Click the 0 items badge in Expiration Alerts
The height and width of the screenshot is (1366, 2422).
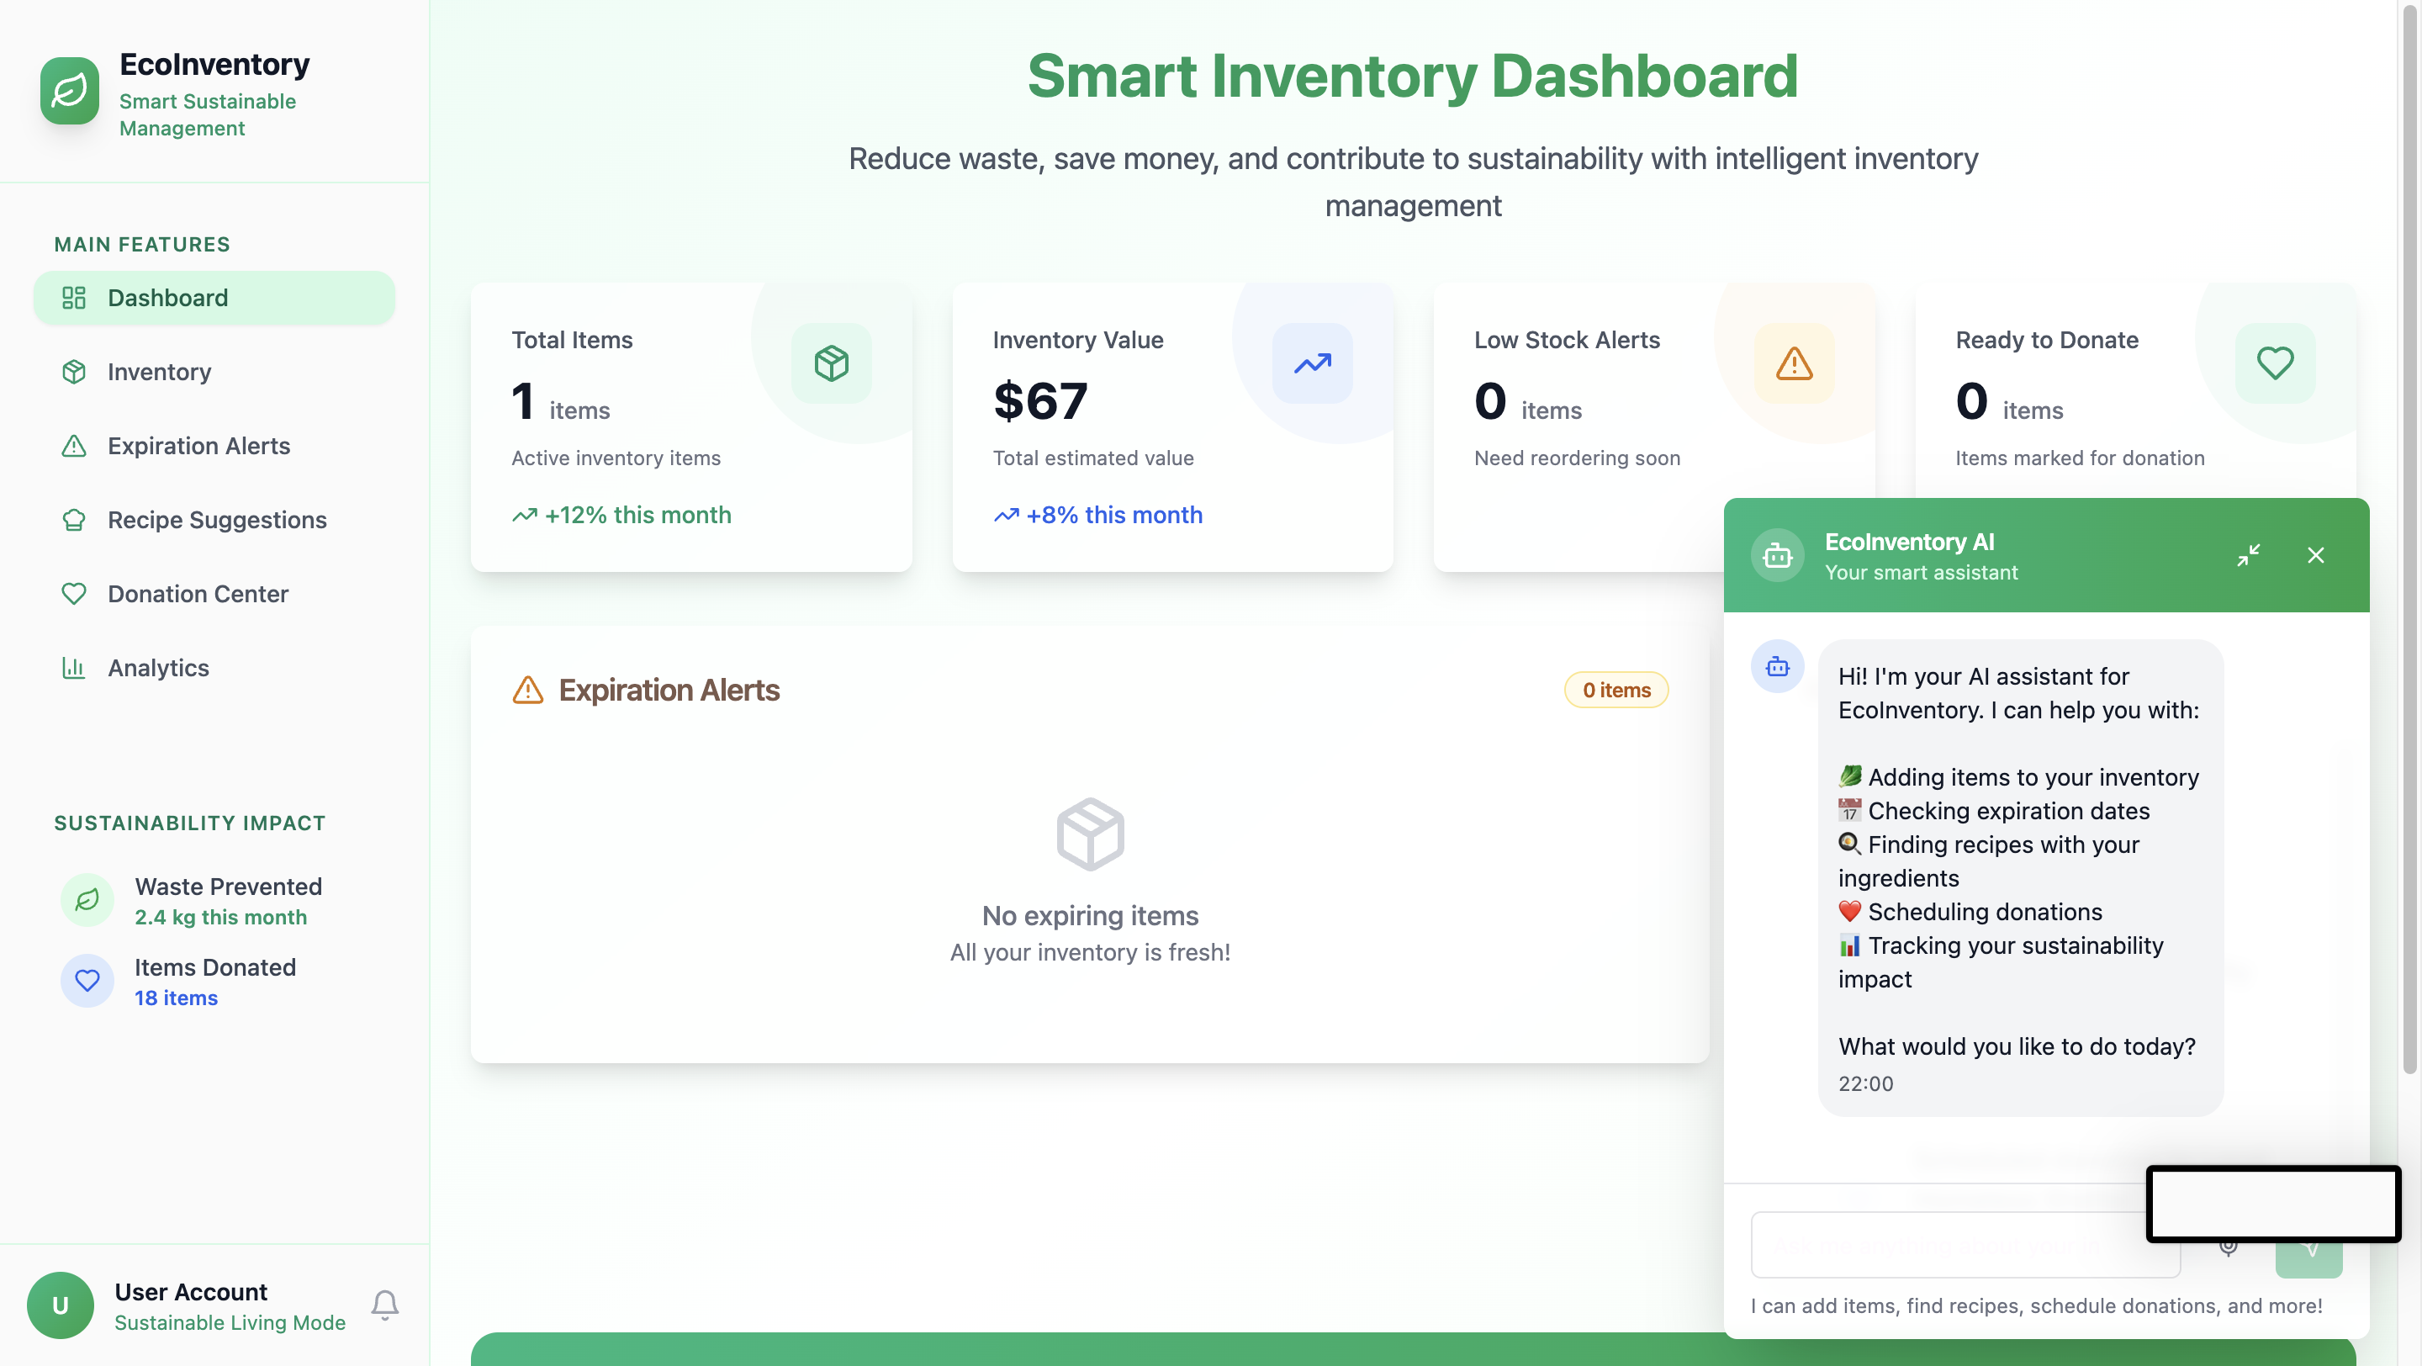click(x=1616, y=690)
